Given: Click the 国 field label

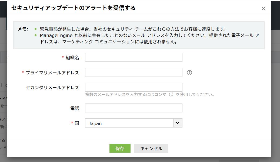Looking at the screenshot, I should pyautogui.click(x=77, y=123).
